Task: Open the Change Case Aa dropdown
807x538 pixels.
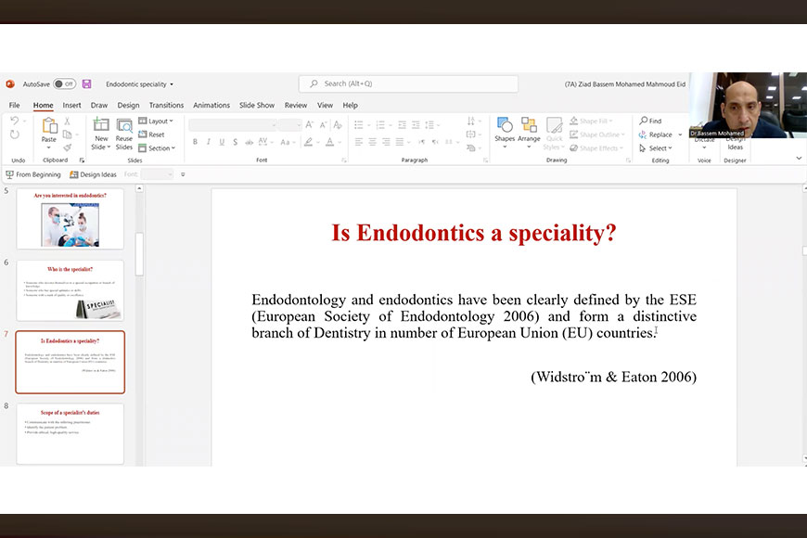Action: point(288,142)
